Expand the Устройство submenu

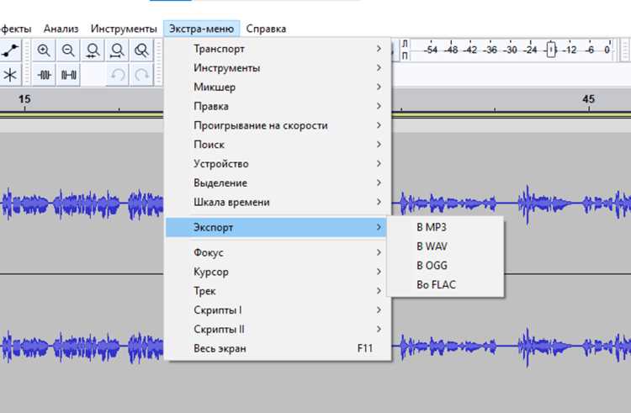click(278, 164)
